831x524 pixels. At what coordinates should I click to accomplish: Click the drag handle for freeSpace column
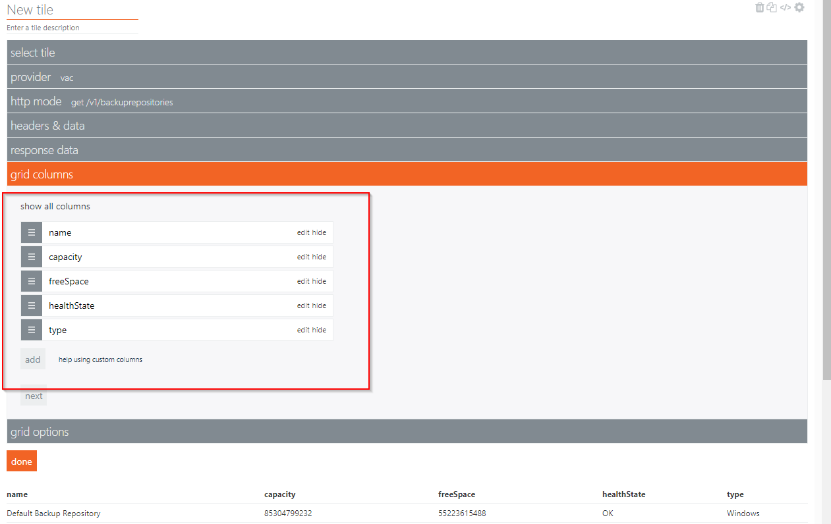tap(31, 281)
